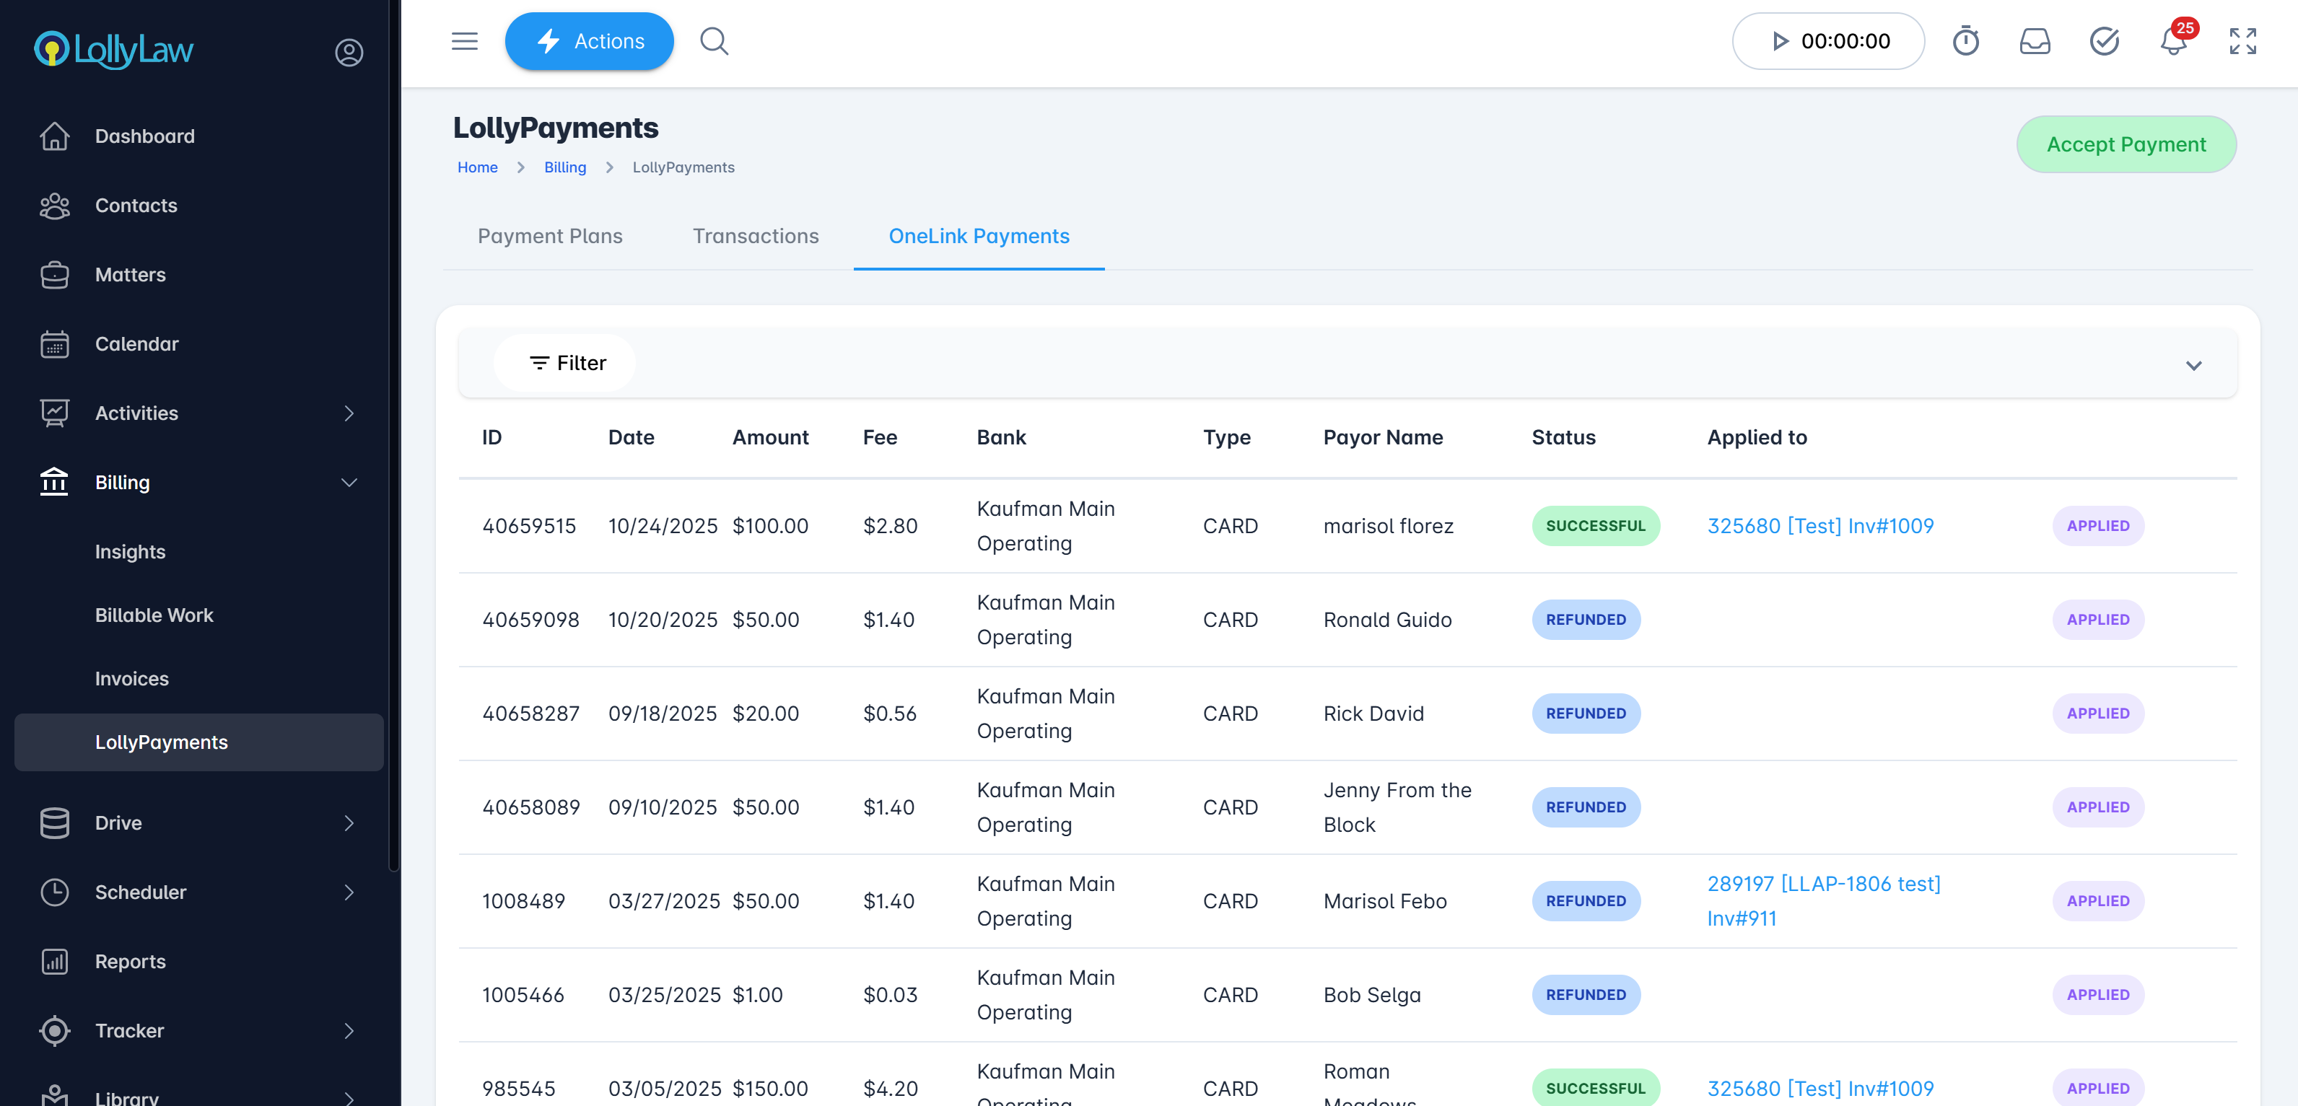This screenshot has width=2298, height=1106.
Task: Start the 00:00:00 timer
Action: (x=1828, y=41)
